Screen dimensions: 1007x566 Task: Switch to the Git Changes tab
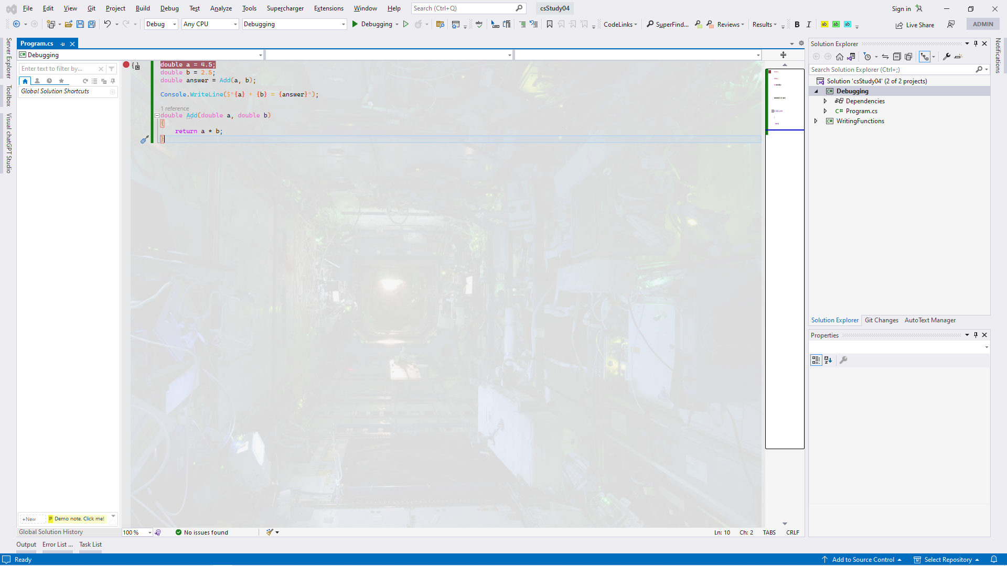point(881,320)
